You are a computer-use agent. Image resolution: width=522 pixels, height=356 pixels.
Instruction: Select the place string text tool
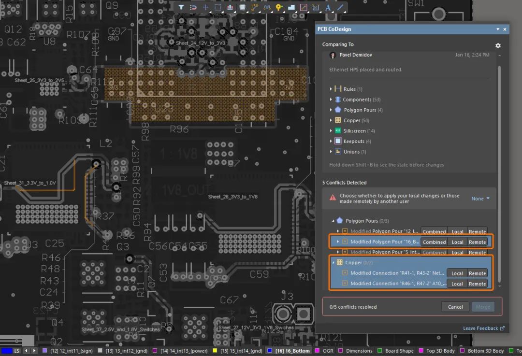[x=328, y=7]
